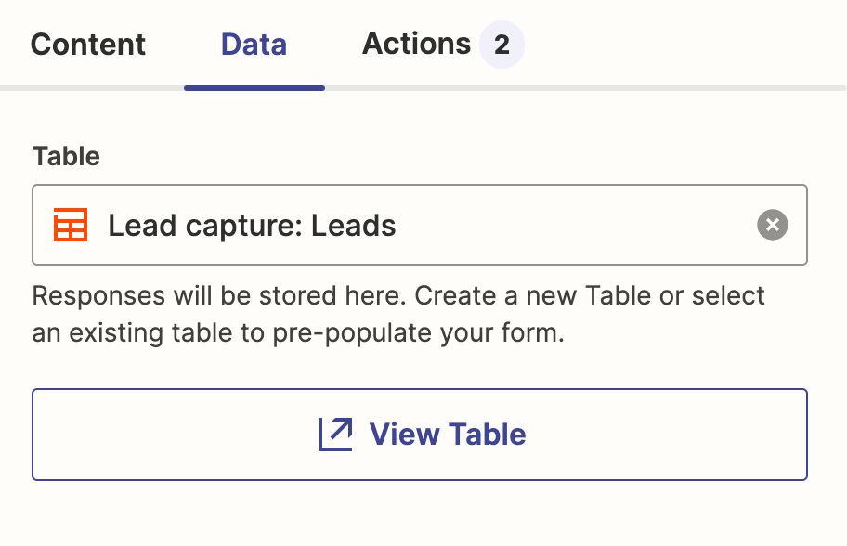Click the orange table grid icon
Screen dimensions: 847x546
pyautogui.click(x=71, y=225)
